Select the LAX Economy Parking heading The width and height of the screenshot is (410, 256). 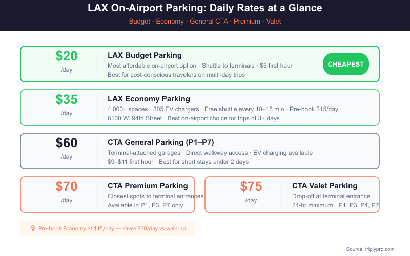(x=149, y=99)
